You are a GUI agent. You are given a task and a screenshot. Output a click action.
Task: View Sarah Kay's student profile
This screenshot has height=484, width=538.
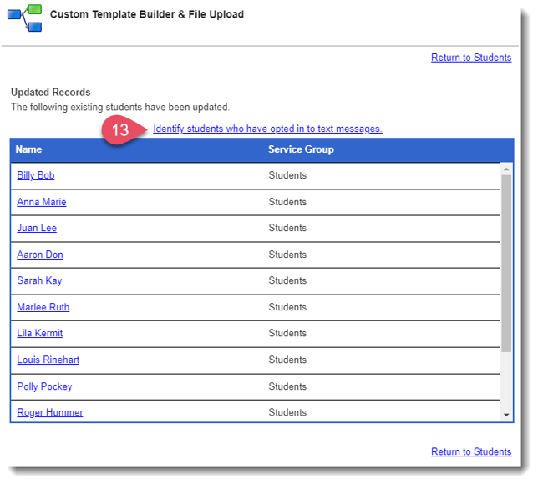(39, 280)
